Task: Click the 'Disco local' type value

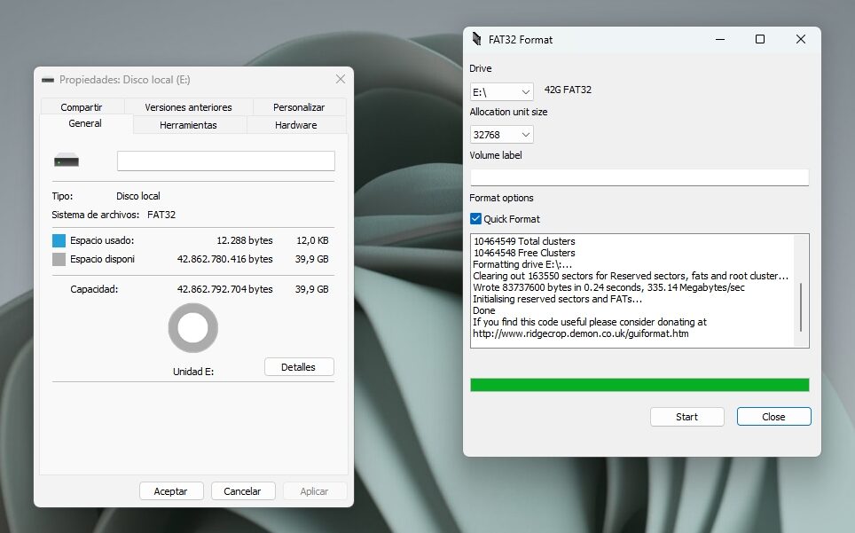Action: click(x=138, y=196)
